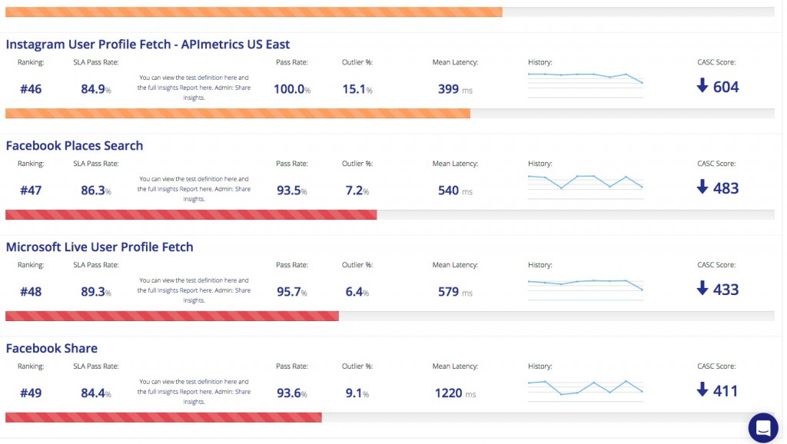Click outlier value 6.4%

(x=357, y=292)
